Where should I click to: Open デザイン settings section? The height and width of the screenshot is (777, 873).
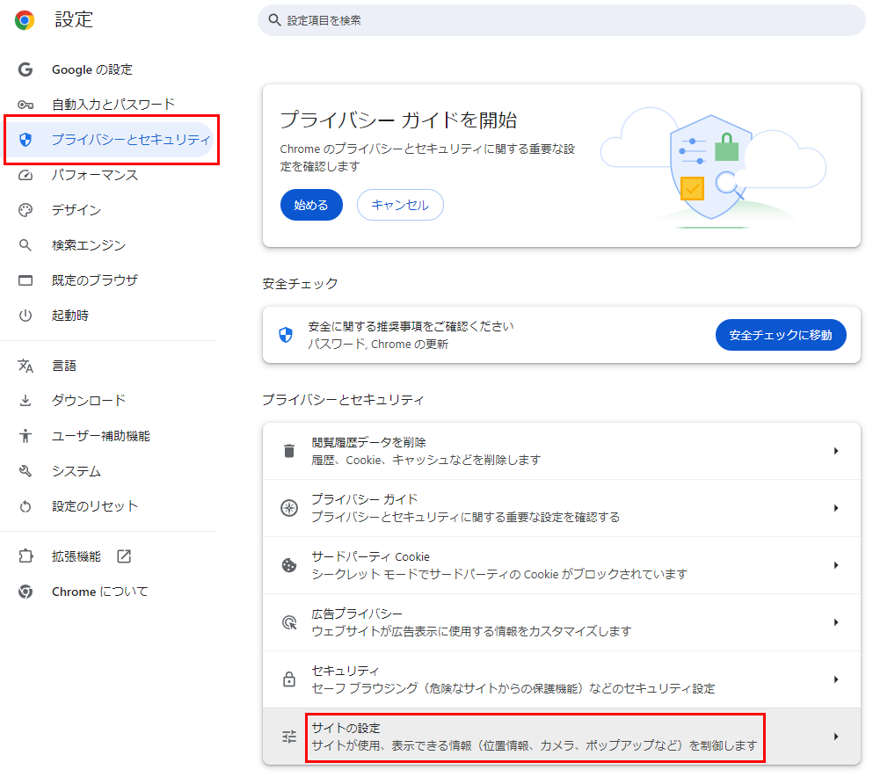tap(76, 210)
